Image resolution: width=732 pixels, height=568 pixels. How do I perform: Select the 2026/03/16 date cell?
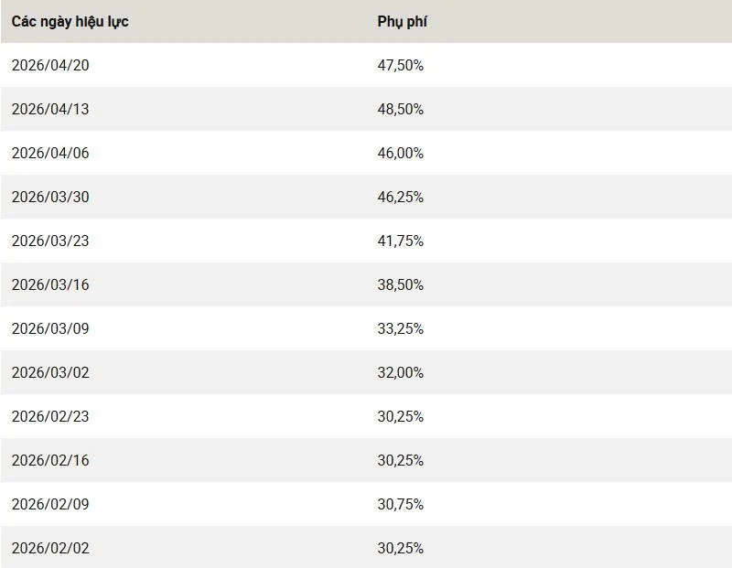pos(50,284)
